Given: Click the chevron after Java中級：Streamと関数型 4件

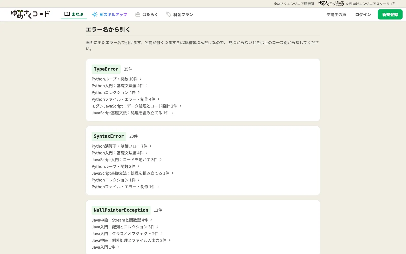Looking at the screenshot, I should pyautogui.click(x=151, y=220).
